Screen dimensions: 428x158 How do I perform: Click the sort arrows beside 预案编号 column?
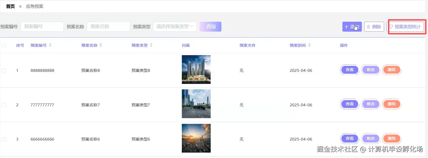point(50,45)
